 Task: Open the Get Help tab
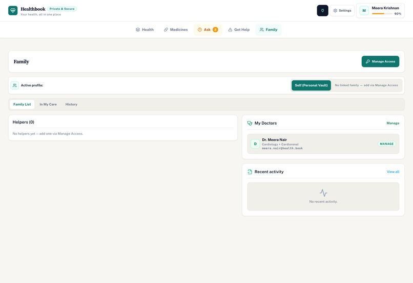[239, 30]
